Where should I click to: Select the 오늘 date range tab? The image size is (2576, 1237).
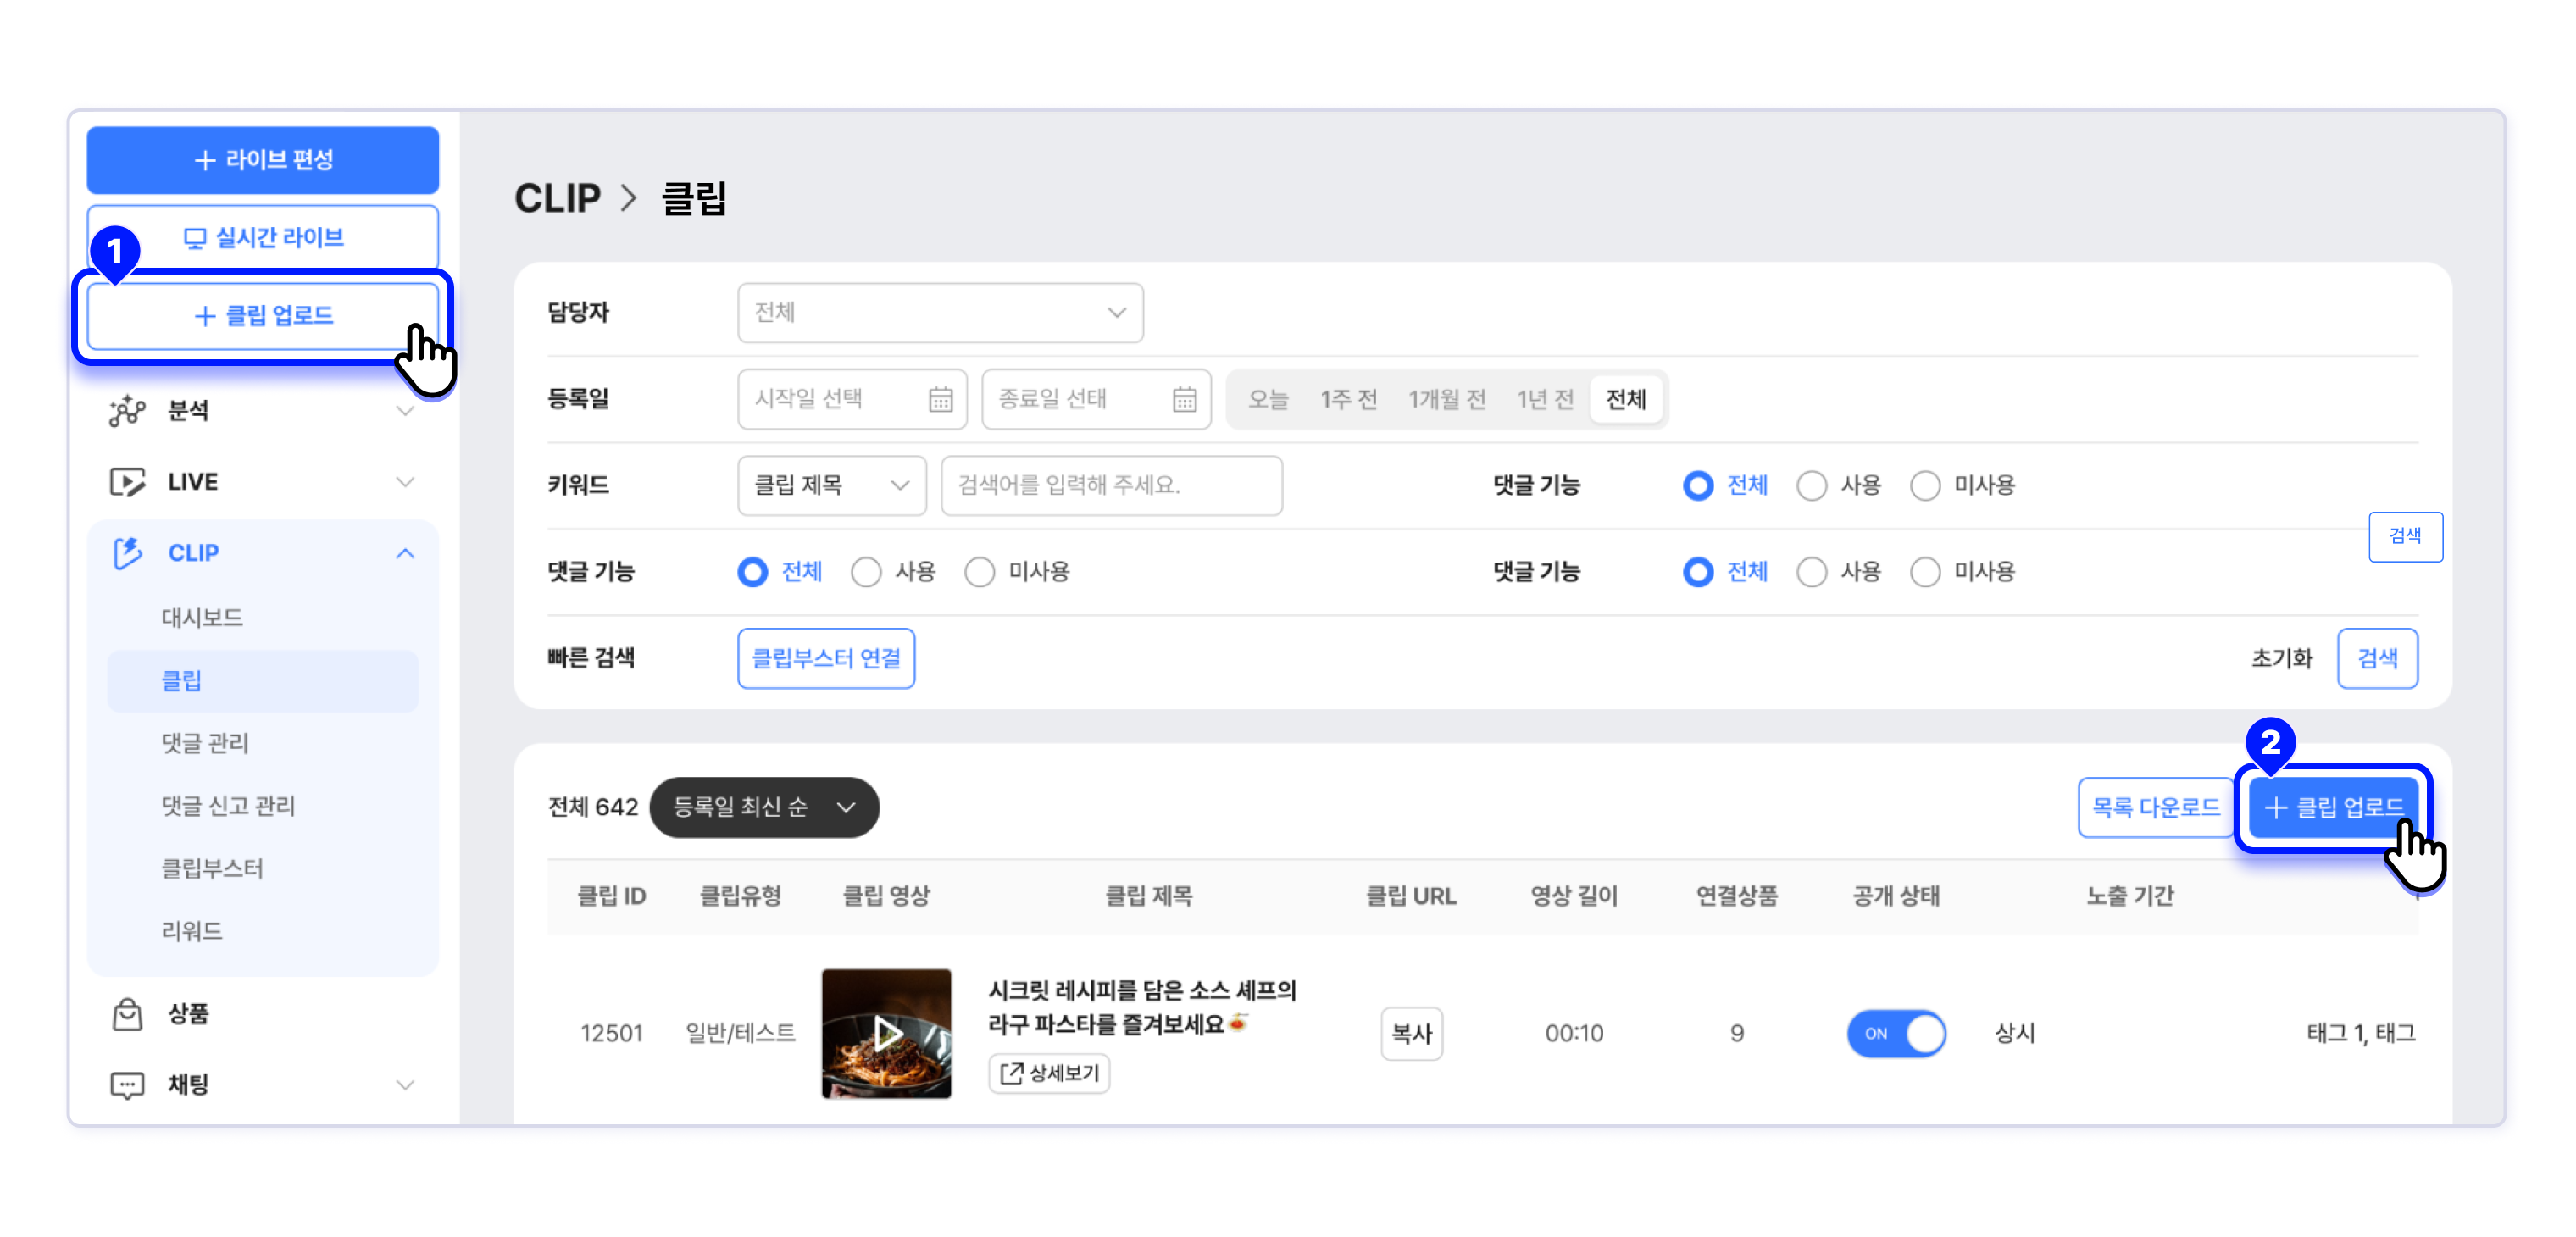click(x=1268, y=400)
